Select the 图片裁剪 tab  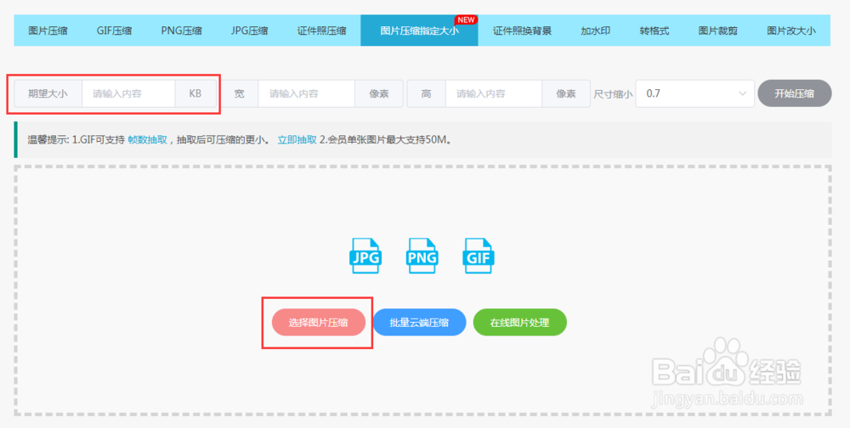point(717,31)
